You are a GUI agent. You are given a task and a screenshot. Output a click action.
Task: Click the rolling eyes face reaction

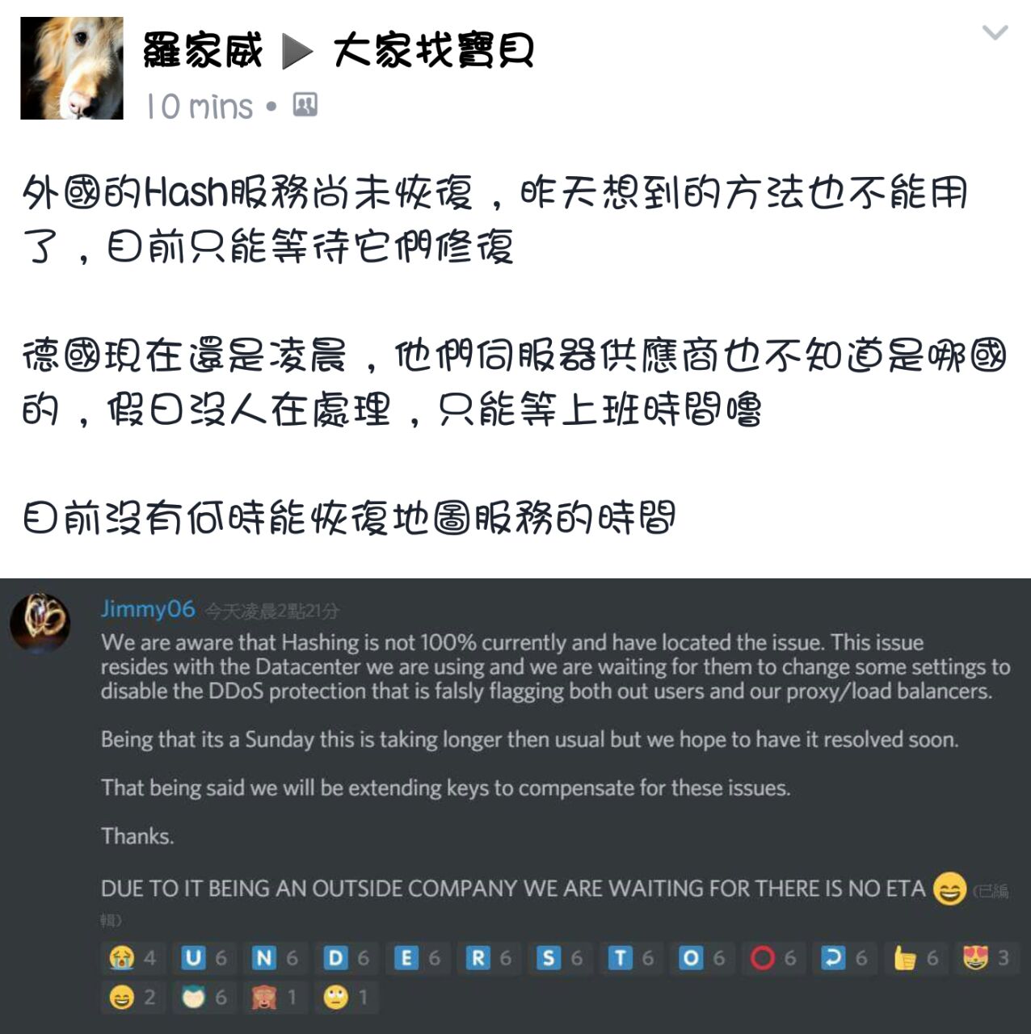[x=347, y=998]
